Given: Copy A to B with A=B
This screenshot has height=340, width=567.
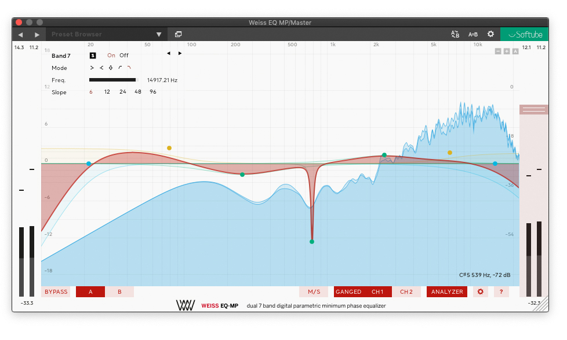Looking at the screenshot, I should [x=473, y=35].
